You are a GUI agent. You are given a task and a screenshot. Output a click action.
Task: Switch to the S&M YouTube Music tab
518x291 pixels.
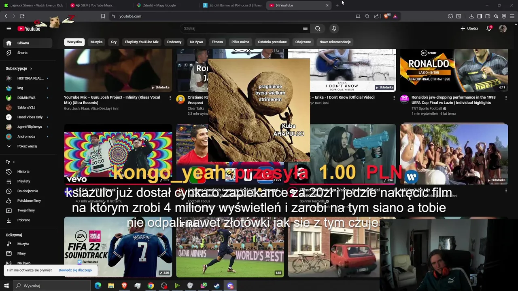pyautogui.click(x=99, y=5)
